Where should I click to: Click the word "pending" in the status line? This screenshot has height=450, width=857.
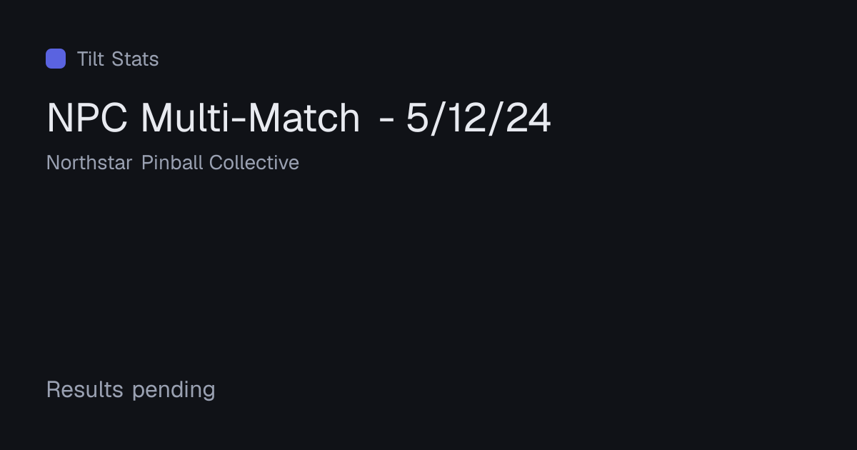point(174,391)
